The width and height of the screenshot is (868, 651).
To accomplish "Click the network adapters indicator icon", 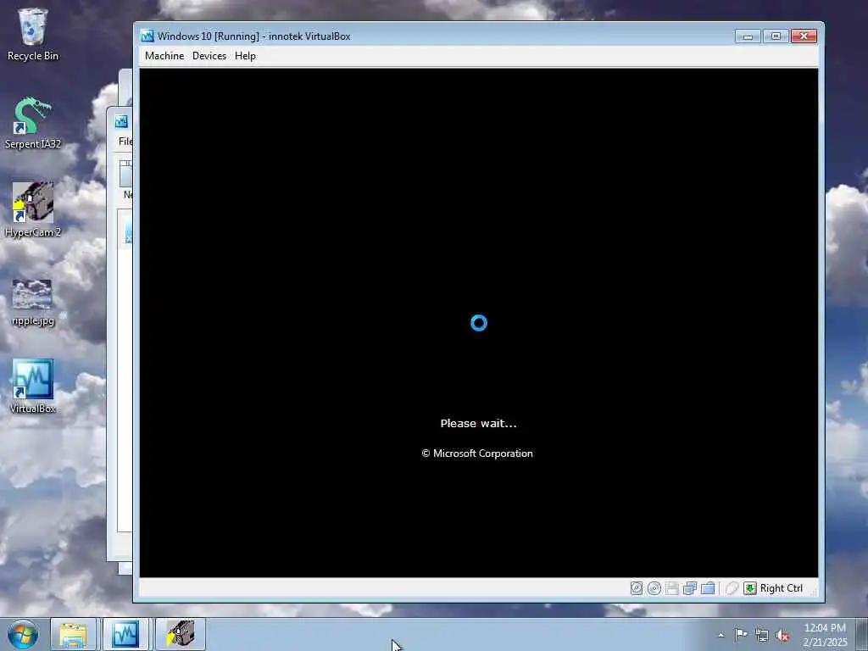I will click(690, 588).
